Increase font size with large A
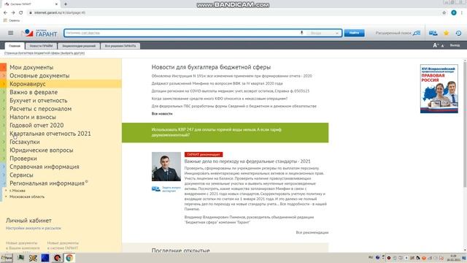This screenshot has width=467, height=263. tap(436, 45)
